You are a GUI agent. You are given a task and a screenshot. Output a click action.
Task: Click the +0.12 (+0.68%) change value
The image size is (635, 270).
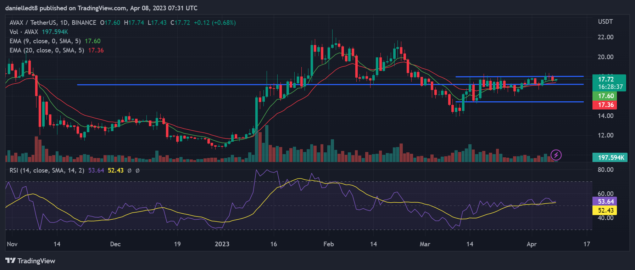tap(215, 23)
